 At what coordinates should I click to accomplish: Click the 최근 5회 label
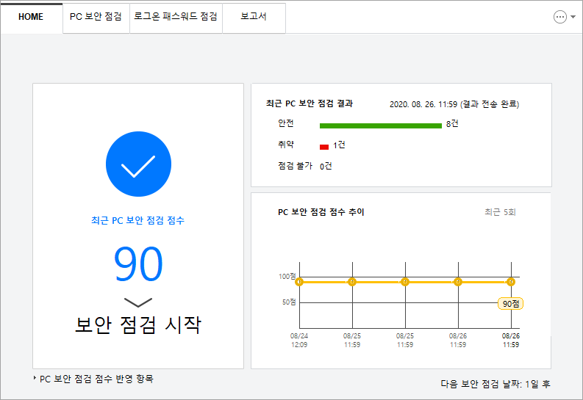[500, 212]
